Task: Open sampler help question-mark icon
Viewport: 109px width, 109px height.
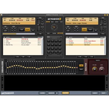Action: point(61,37)
